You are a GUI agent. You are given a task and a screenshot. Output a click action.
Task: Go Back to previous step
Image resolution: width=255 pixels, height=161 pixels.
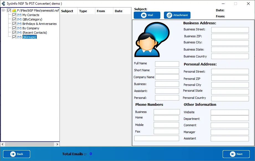[17, 154]
